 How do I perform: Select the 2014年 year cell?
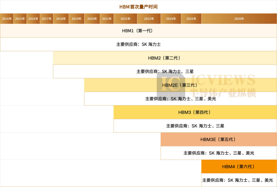point(7,19)
